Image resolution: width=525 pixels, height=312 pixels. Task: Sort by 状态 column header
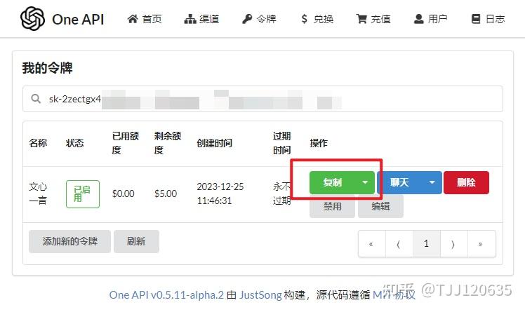[74, 143]
